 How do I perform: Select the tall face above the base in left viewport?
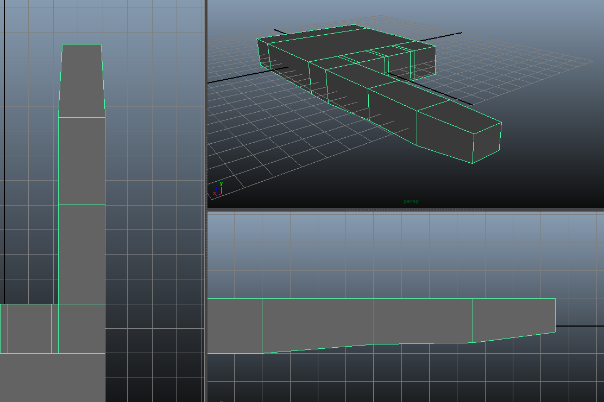coord(81,254)
